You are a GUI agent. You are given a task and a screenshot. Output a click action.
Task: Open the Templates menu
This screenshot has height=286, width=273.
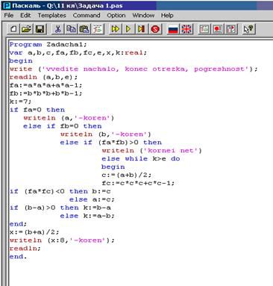pos(51,16)
